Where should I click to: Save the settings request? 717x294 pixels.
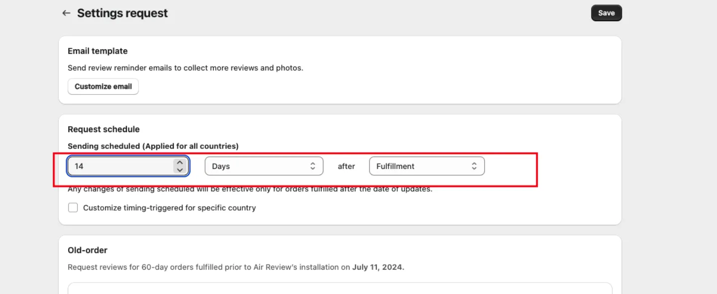click(606, 13)
